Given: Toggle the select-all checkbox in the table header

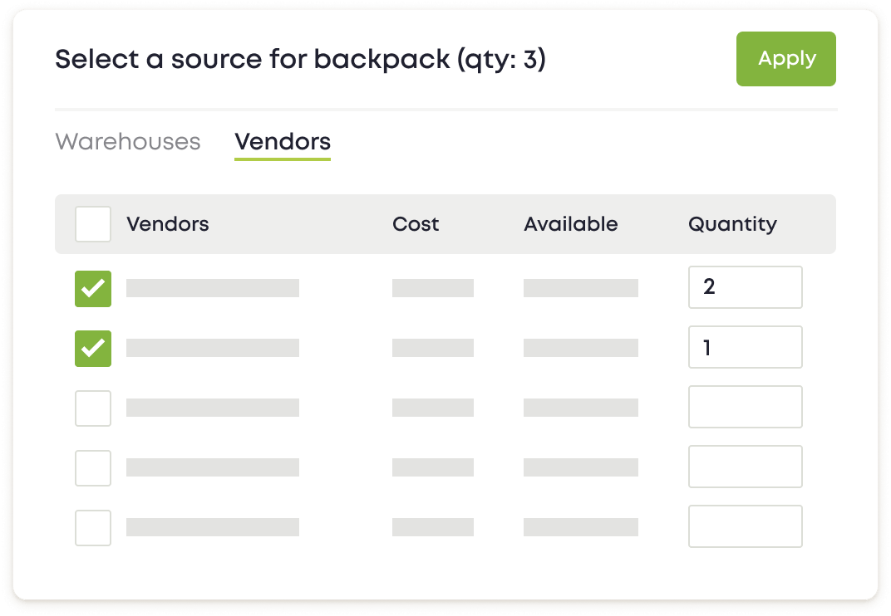Looking at the screenshot, I should pyautogui.click(x=93, y=224).
